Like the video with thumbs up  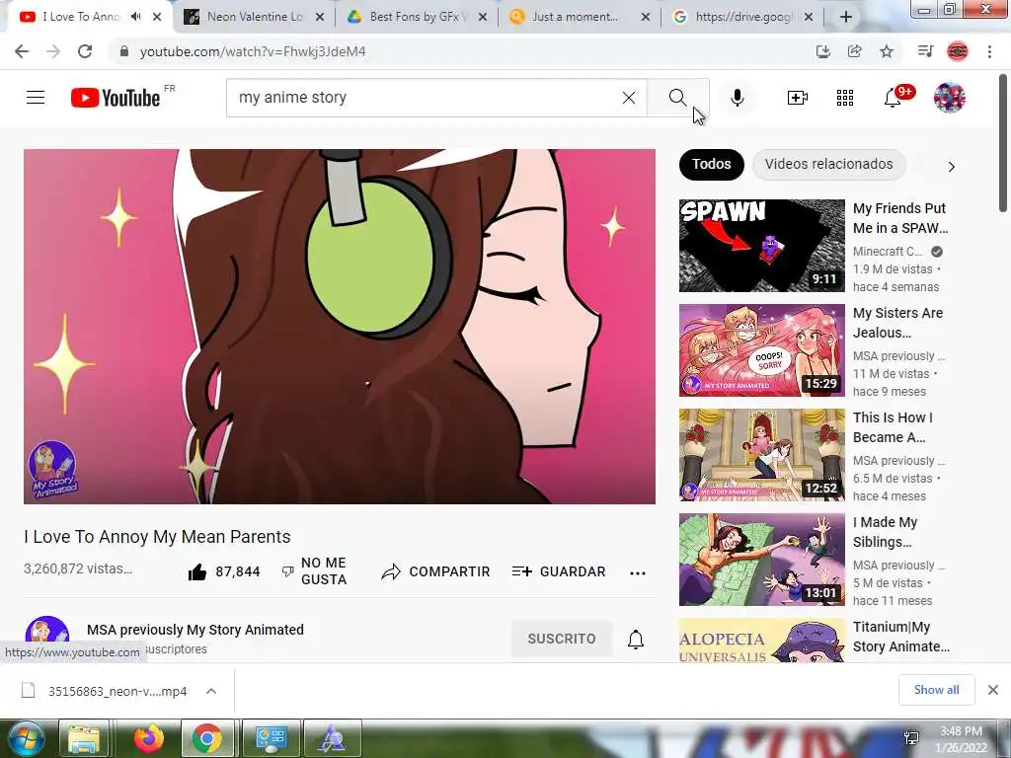[197, 571]
